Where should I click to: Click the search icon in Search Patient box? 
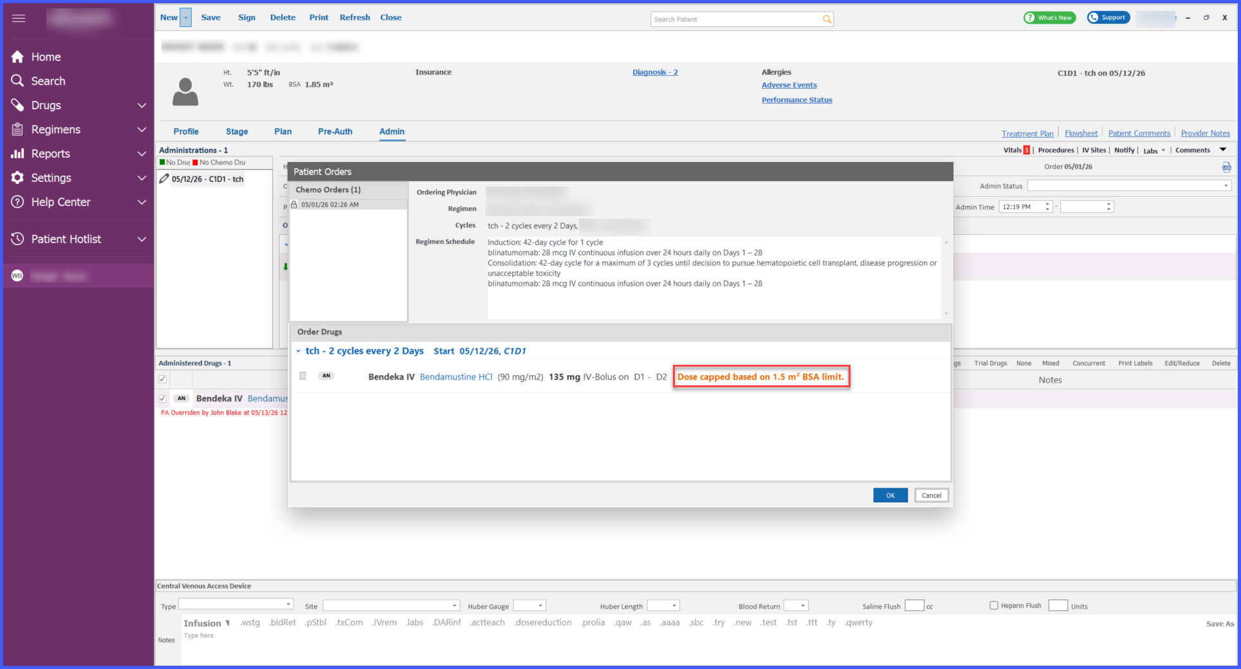(827, 19)
